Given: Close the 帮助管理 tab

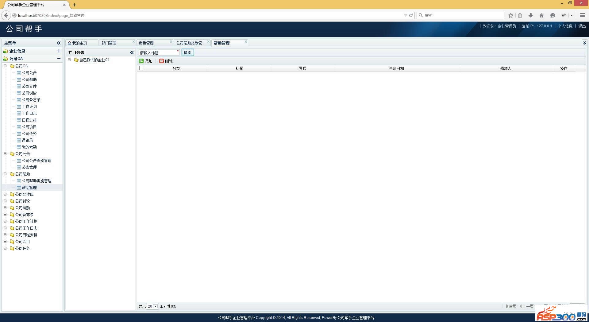Looking at the screenshot, I should pos(246,41).
